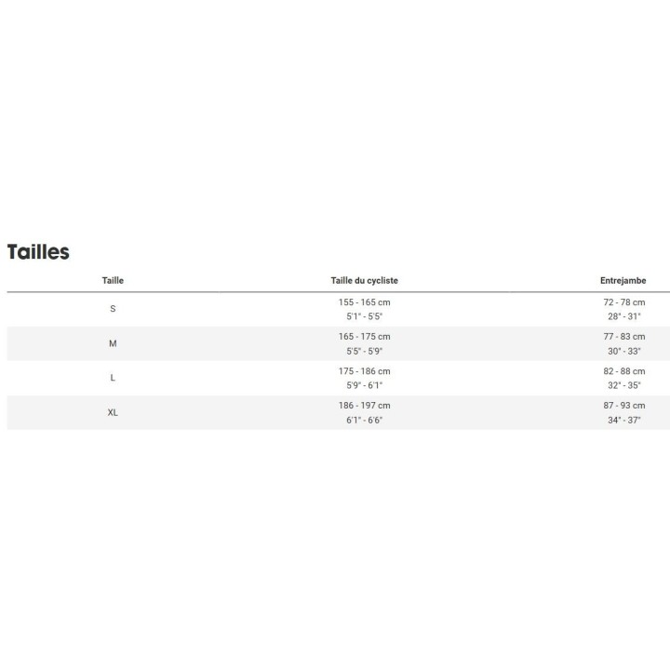Viewport: 670px width, 670px height.
Task: Click the 28" - 31" inseam value
Action: coord(623,316)
